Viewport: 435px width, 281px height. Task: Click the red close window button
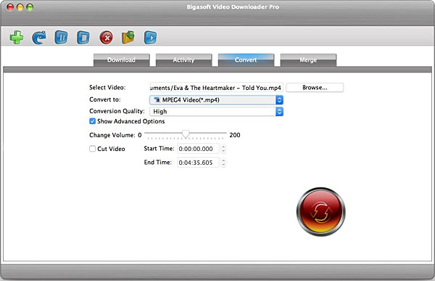pyautogui.click(x=10, y=7)
